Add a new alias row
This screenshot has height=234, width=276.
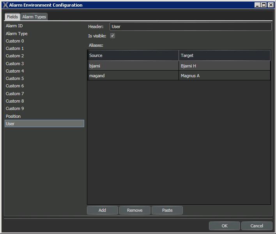click(103, 210)
